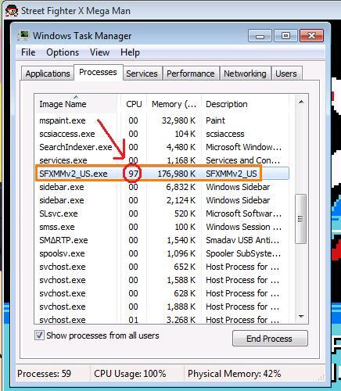Open the File menu

coord(28,52)
